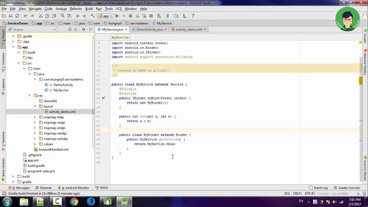Image resolution: width=368 pixels, height=207 pixels.
Task: Select AndroidManifest.xml in project tree
Action: click(x=53, y=149)
